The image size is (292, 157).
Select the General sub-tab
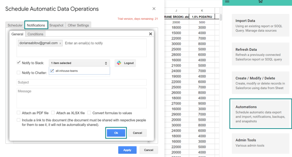(x=17, y=34)
